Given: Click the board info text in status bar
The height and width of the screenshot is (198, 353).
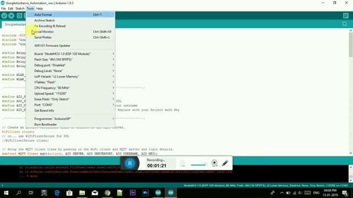Looking at the screenshot, I should tap(266, 185).
